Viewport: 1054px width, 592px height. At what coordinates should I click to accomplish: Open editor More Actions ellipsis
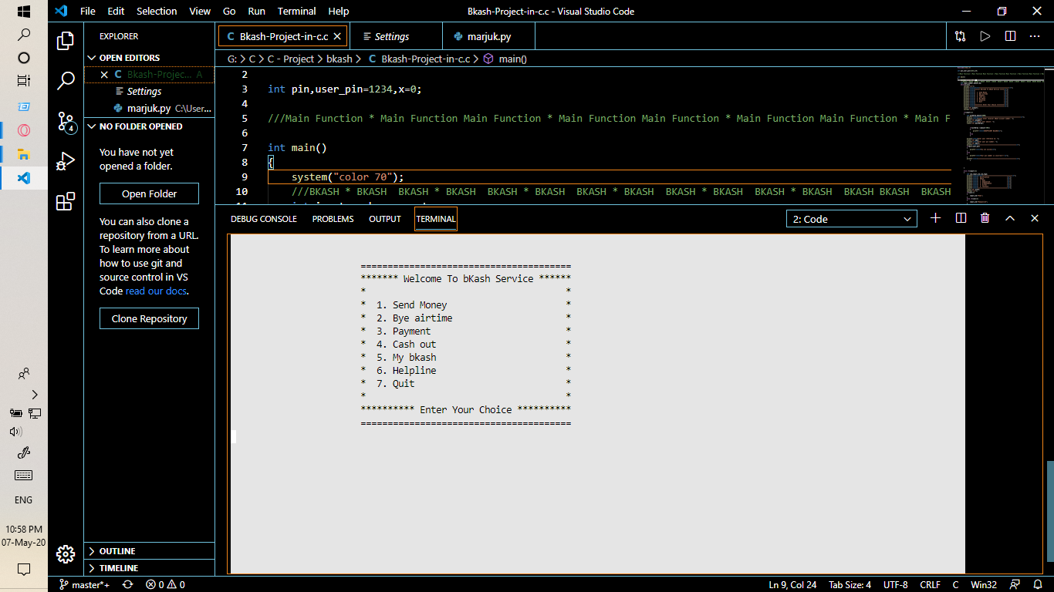[1035, 36]
